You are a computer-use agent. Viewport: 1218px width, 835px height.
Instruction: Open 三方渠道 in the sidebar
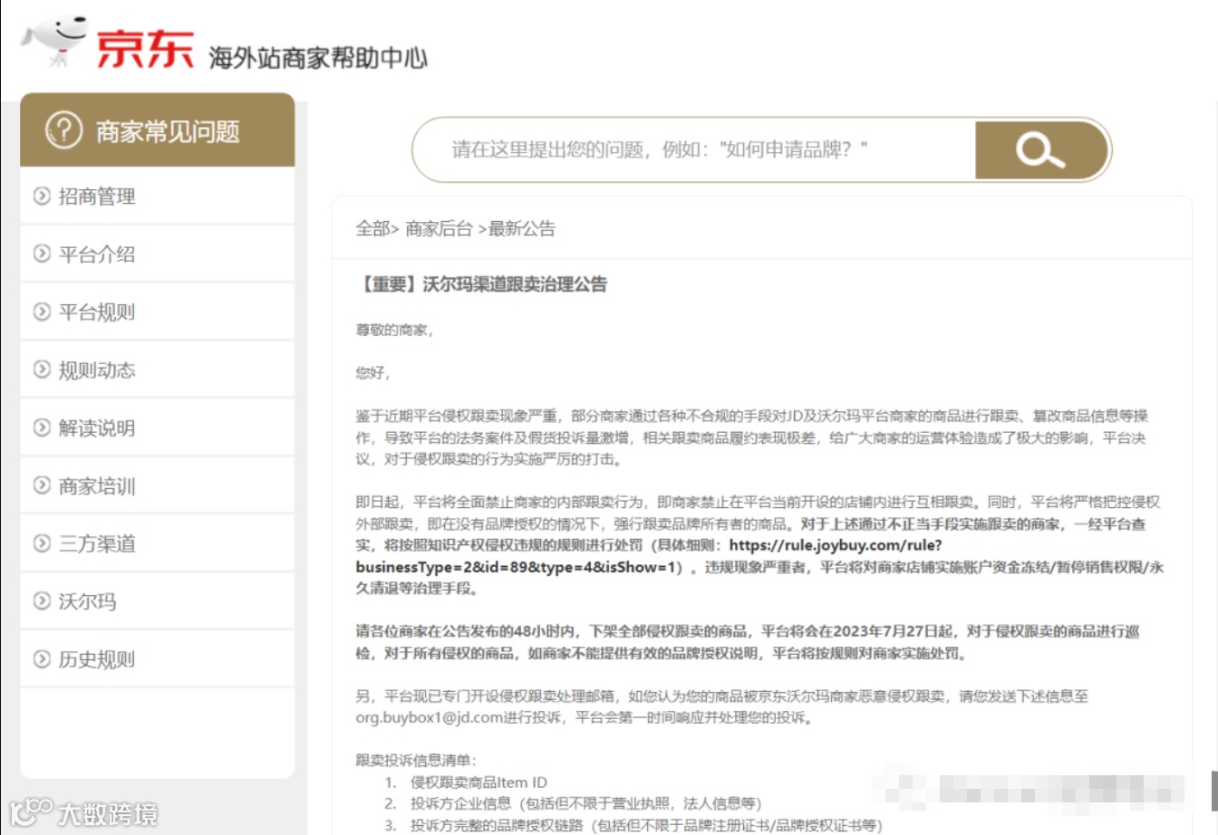tap(158, 543)
